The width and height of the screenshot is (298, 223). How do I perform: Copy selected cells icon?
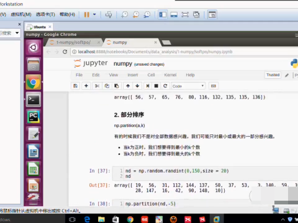pyautogui.click(x=107, y=86)
